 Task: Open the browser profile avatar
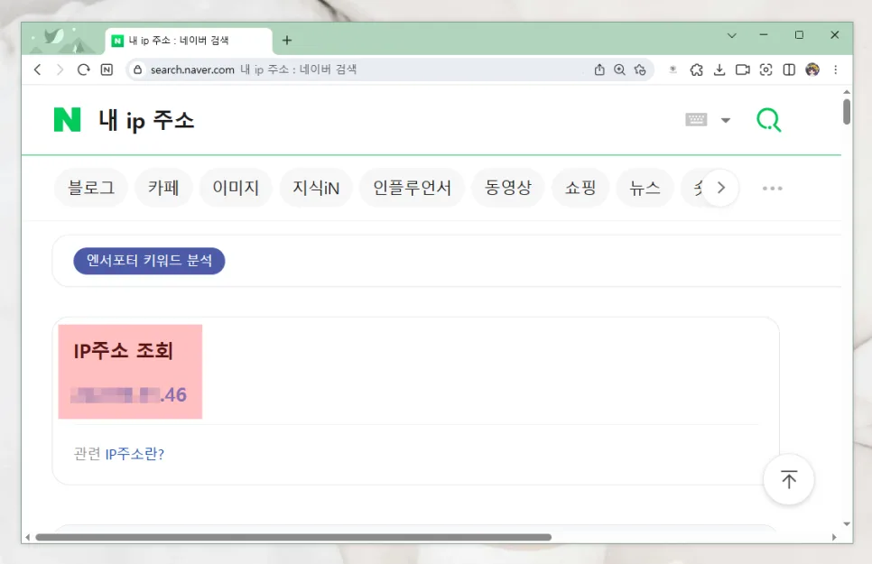(812, 69)
